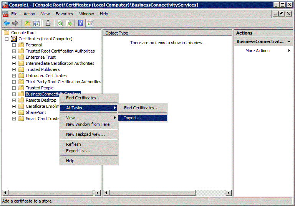The height and width of the screenshot is (206, 295).
Task: Select the Untrusted Certificates tree item
Action: pos(46,76)
